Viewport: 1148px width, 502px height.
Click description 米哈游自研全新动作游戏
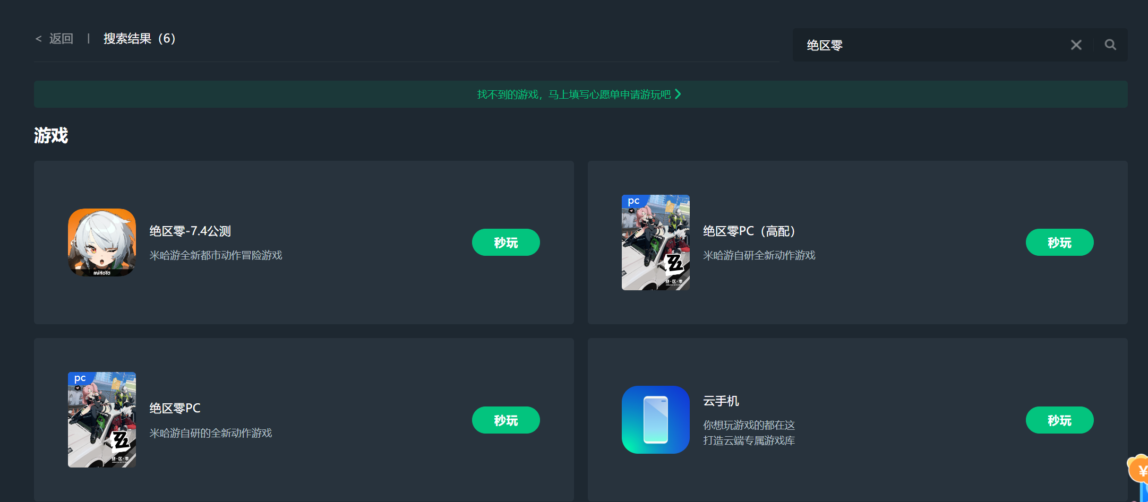[x=759, y=255]
